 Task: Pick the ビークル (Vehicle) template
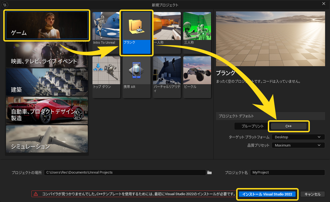pyautogui.click(x=197, y=70)
